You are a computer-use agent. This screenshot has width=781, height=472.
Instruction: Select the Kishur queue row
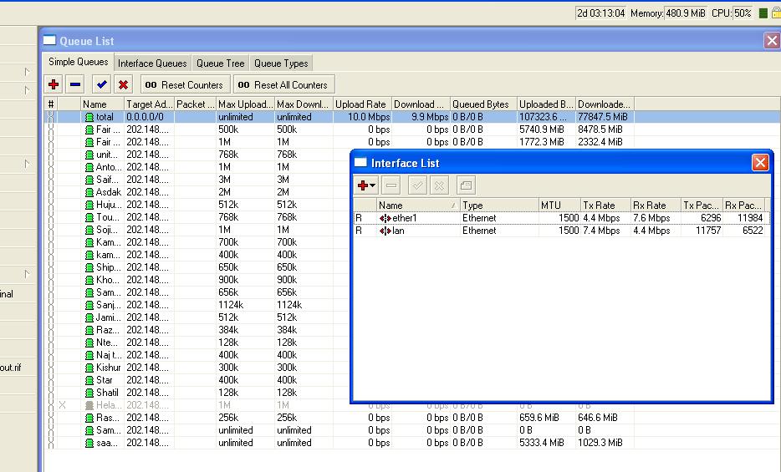[108, 368]
